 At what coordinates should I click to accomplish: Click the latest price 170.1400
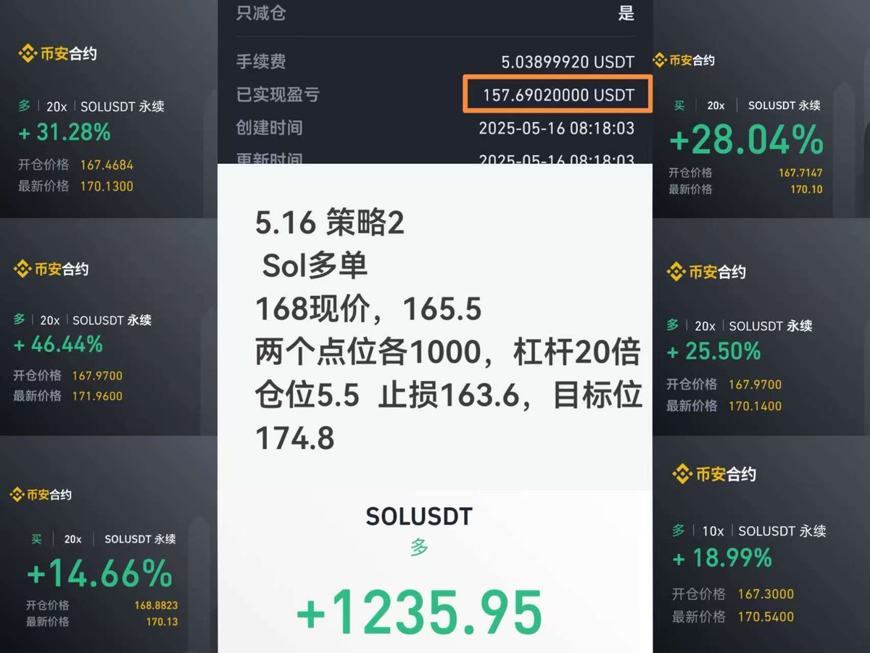[755, 406]
